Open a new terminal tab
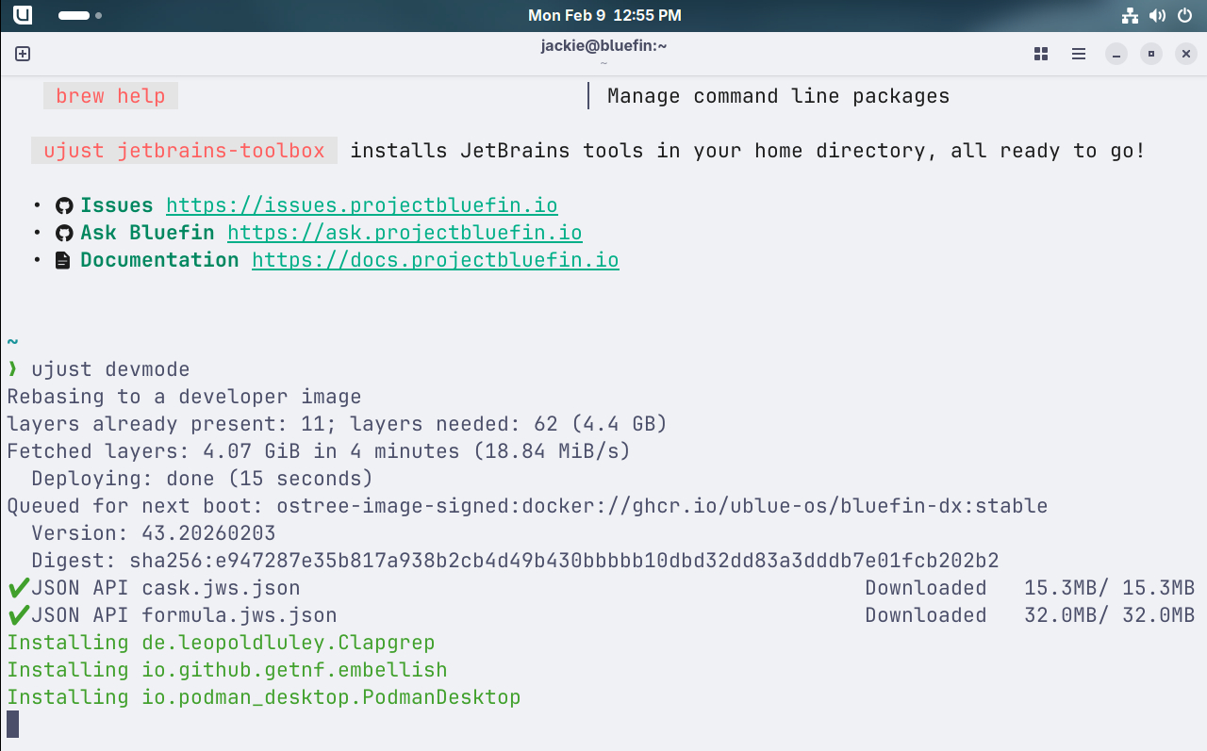The image size is (1207, 751). click(x=23, y=54)
